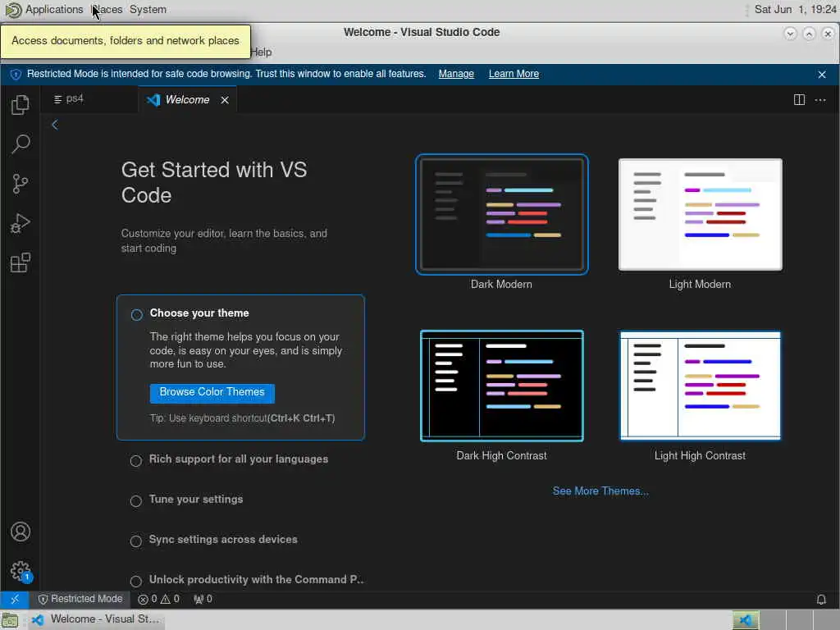Viewport: 840px width, 630px height.
Task: Open the Run and Debug view
Action: [x=21, y=223]
